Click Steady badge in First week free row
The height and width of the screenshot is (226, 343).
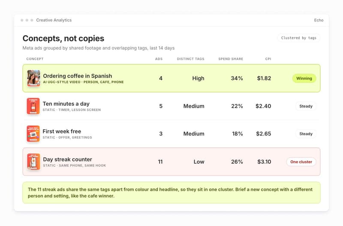306,134
